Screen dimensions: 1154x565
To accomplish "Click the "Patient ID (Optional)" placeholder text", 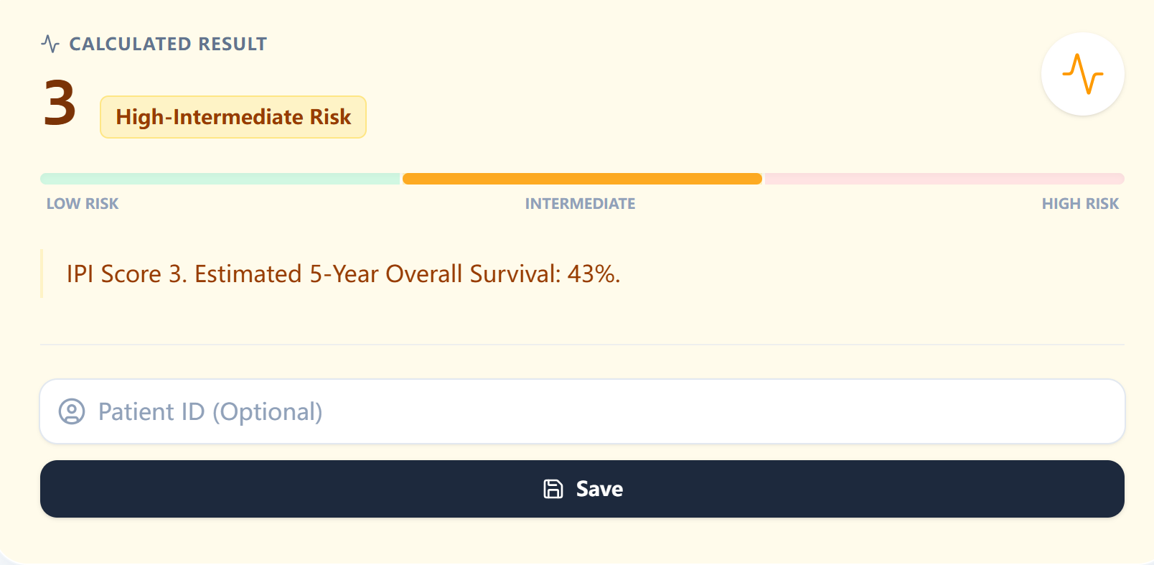I will (210, 411).
